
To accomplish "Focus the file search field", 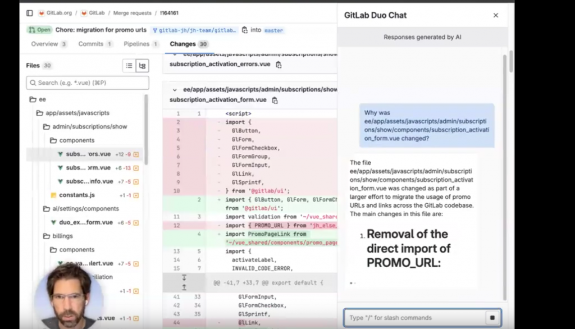I will 88,83.
